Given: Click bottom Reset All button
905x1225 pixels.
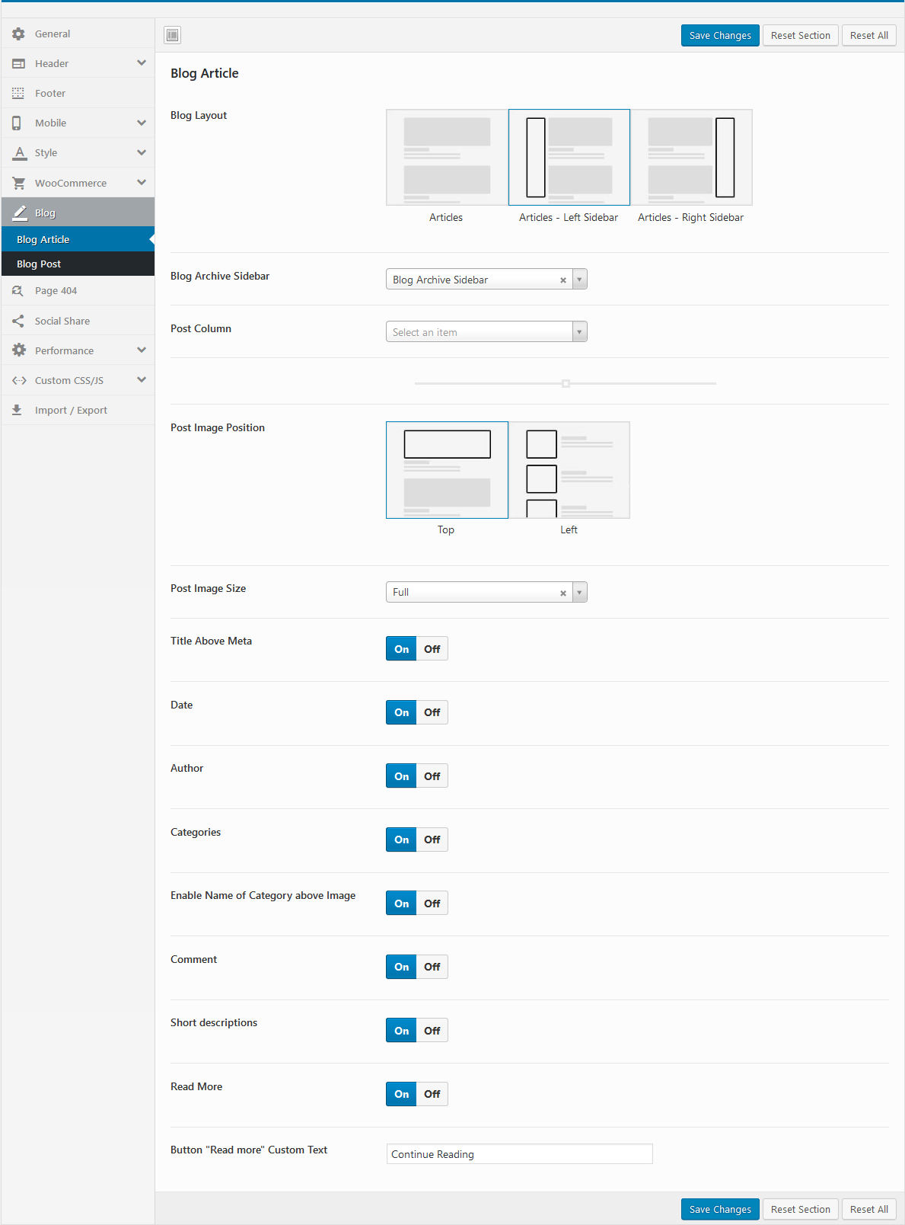Looking at the screenshot, I should tap(869, 1209).
